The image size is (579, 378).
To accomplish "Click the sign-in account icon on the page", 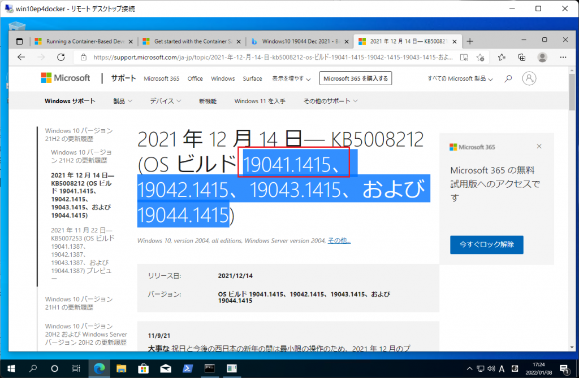I will tap(529, 78).
